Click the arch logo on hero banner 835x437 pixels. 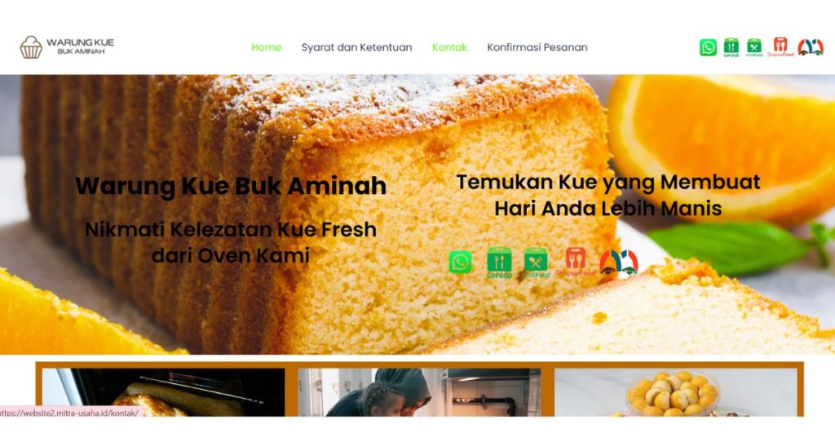pyautogui.click(x=619, y=263)
